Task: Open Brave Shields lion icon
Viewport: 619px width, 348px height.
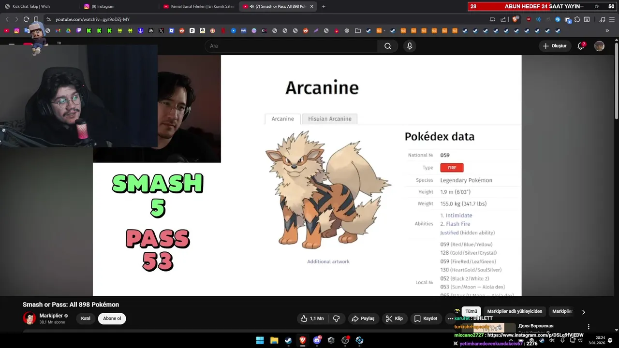Action: click(x=515, y=19)
